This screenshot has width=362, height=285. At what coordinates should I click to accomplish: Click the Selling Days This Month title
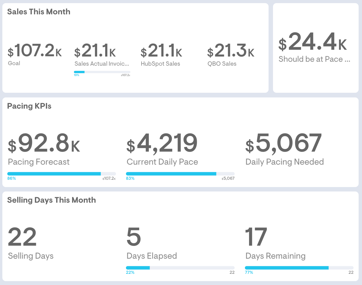pyautogui.click(x=52, y=200)
